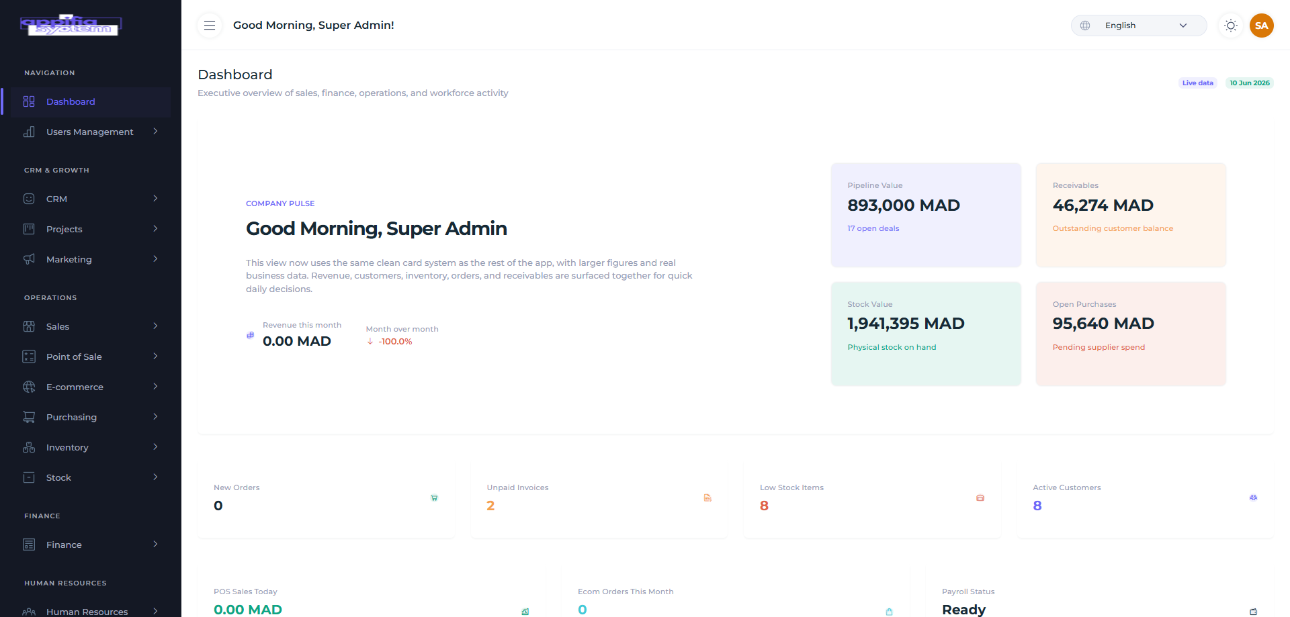1290x617 pixels.
Task: Click the Purchasing cart icon
Action: coord(29,417)
